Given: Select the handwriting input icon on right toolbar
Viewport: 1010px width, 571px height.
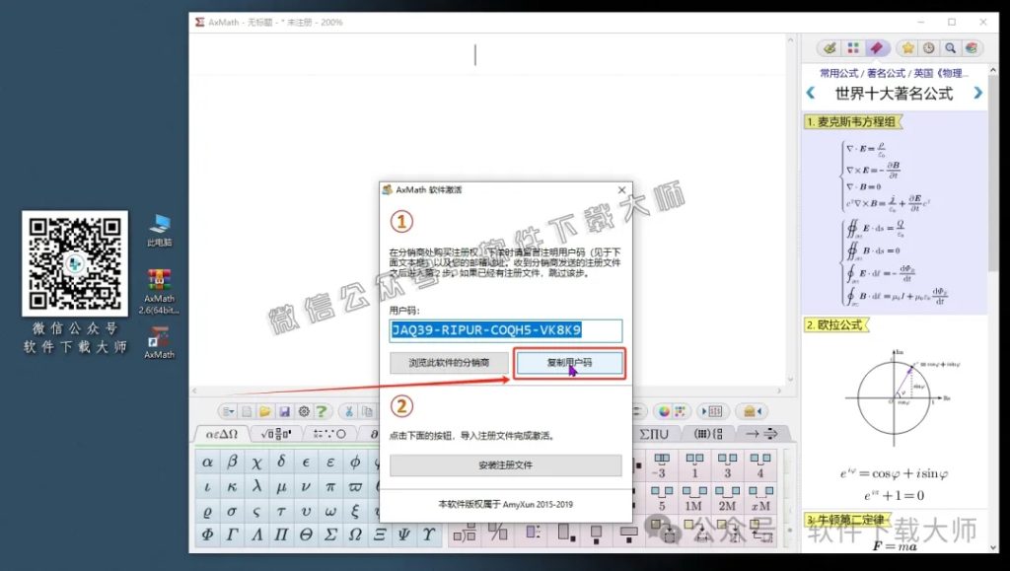Looking at the screenshot, I should point(829,47).
